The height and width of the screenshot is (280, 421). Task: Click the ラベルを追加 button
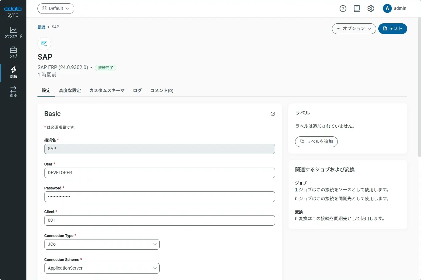click(x=316, y=142)
